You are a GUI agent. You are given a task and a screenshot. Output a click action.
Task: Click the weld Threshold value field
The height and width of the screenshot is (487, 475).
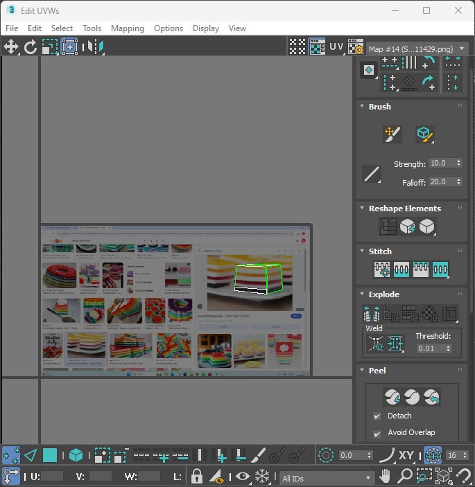tap(431, 348)
